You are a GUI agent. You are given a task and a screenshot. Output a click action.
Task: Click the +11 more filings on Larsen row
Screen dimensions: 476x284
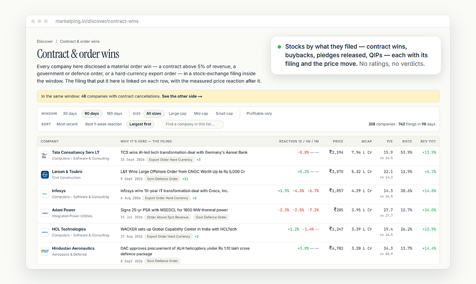tap(185, 179)
